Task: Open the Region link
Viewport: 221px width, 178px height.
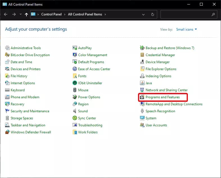Action: [83, 104]
